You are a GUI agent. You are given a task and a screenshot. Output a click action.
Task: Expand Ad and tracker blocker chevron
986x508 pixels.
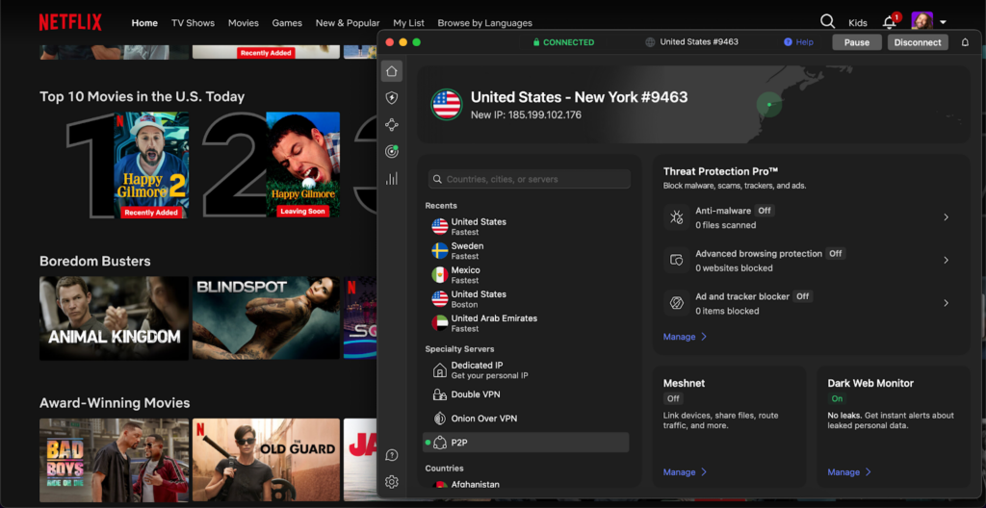pos(946,303)
